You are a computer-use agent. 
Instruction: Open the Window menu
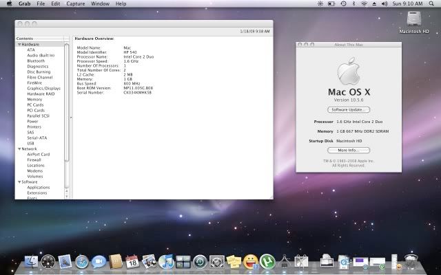[x=100, y=3]
